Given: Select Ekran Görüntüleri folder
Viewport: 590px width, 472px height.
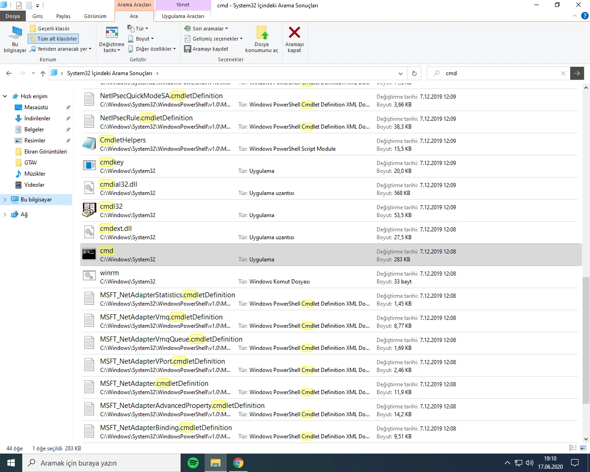Looking at the screenshot, I should click(46, 152).
